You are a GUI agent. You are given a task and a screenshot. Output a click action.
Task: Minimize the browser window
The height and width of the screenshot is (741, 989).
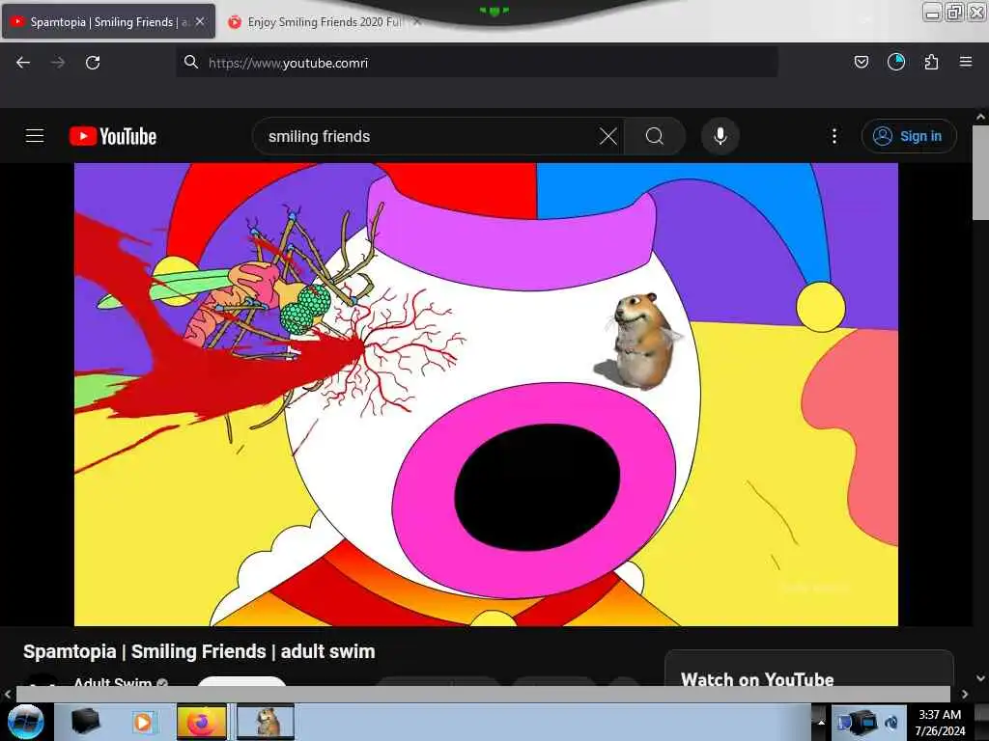click(x=932, y=12)
